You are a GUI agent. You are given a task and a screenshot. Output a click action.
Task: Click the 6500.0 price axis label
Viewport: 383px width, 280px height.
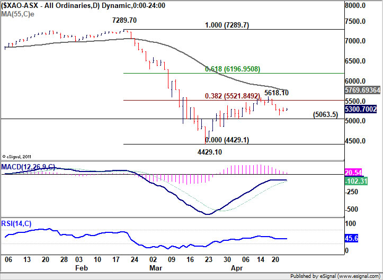(355, 61)
